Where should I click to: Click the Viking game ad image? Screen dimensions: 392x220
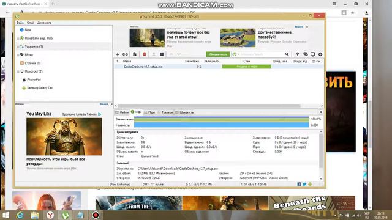(x=64, y=136)
